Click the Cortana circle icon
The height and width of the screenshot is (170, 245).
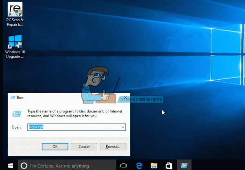tap(24, 166)
